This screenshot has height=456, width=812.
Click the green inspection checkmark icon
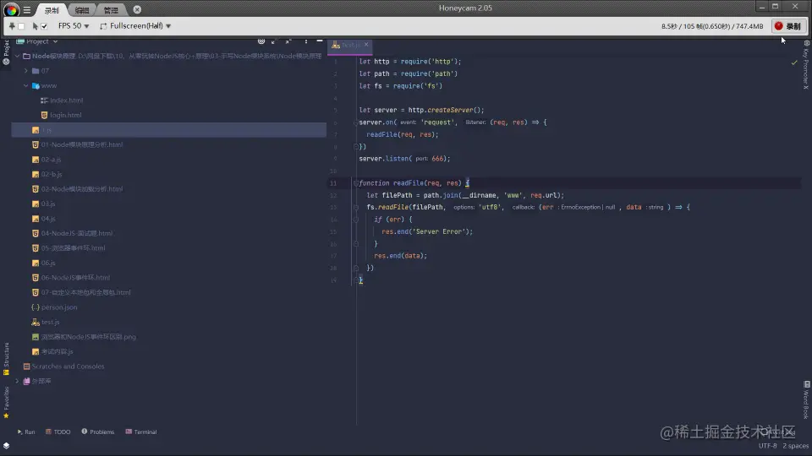794,62
